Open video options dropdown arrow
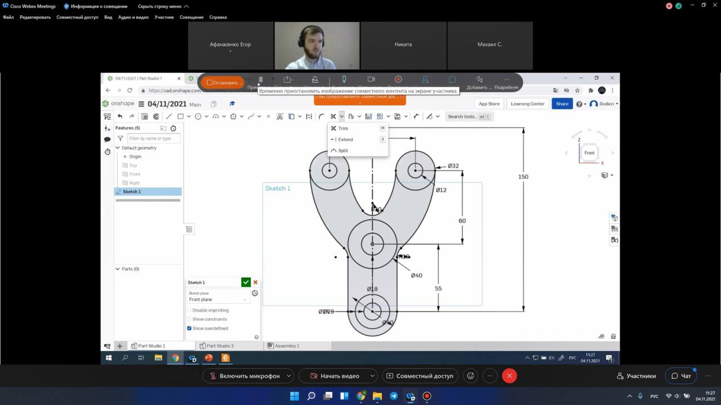The height and width of the screenshot is (405, 721). (x=372, y=376)
